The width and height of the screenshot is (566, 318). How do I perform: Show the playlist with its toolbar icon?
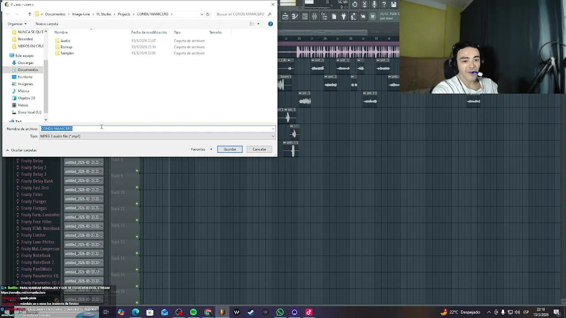(x=285, y=16)
